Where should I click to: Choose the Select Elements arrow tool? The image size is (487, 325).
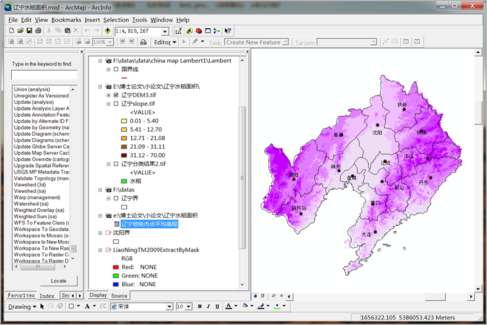(43, 306)
